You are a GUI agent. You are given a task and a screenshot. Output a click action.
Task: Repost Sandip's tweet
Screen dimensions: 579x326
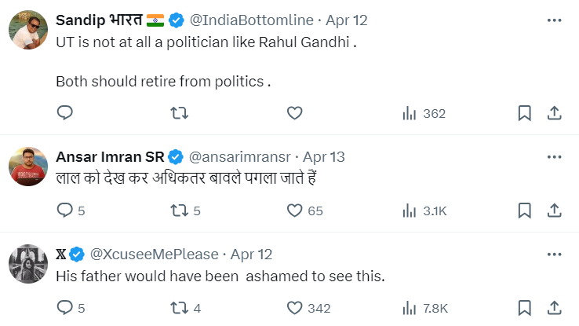coord(179,113)
